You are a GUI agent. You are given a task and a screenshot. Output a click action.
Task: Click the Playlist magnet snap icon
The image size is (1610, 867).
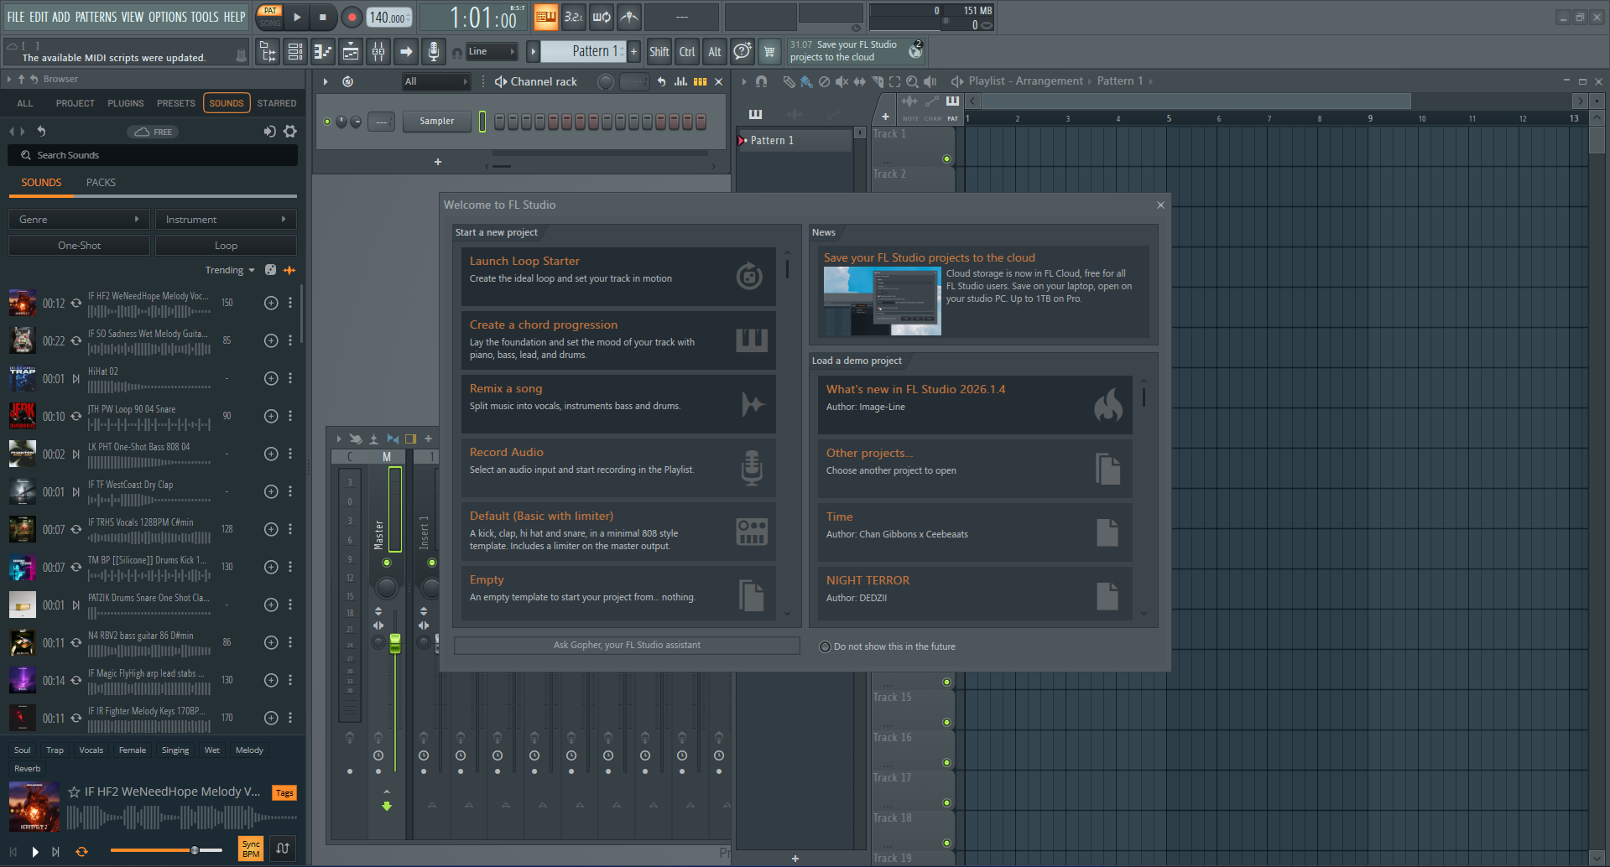coord(761,81)
